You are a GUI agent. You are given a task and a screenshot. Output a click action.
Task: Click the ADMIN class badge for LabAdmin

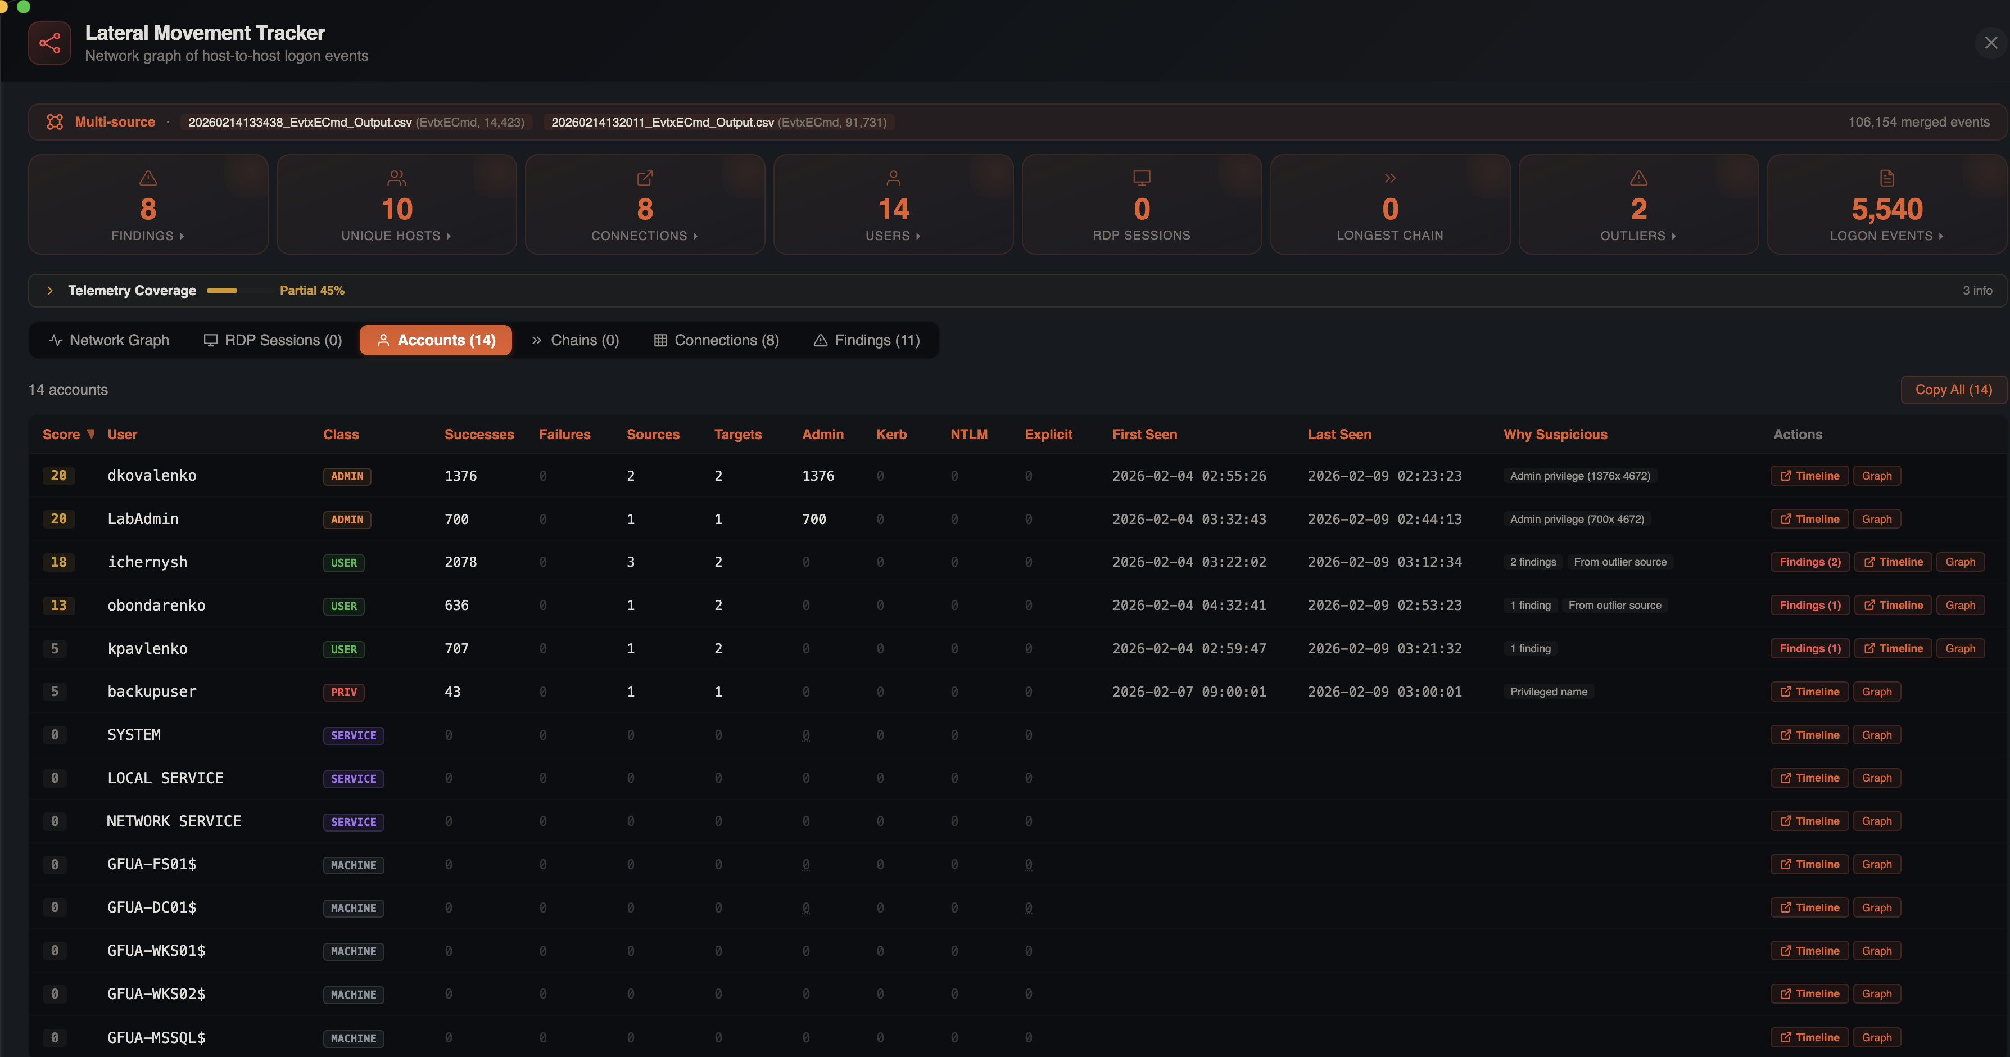347,520
